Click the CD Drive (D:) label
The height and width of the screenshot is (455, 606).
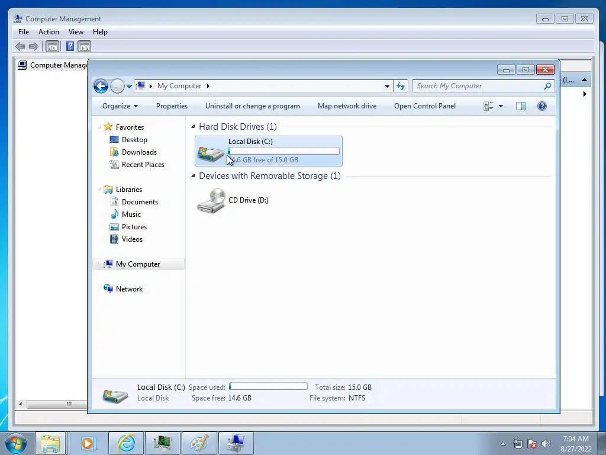[249, 200]
